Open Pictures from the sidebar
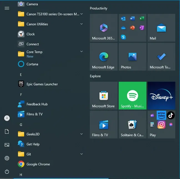The image size is (180, 179). pyautogui.click(x=7, y=145)
